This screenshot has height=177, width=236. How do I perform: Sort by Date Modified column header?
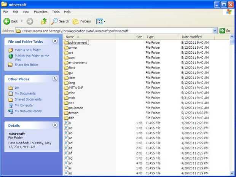pos(197,37)
